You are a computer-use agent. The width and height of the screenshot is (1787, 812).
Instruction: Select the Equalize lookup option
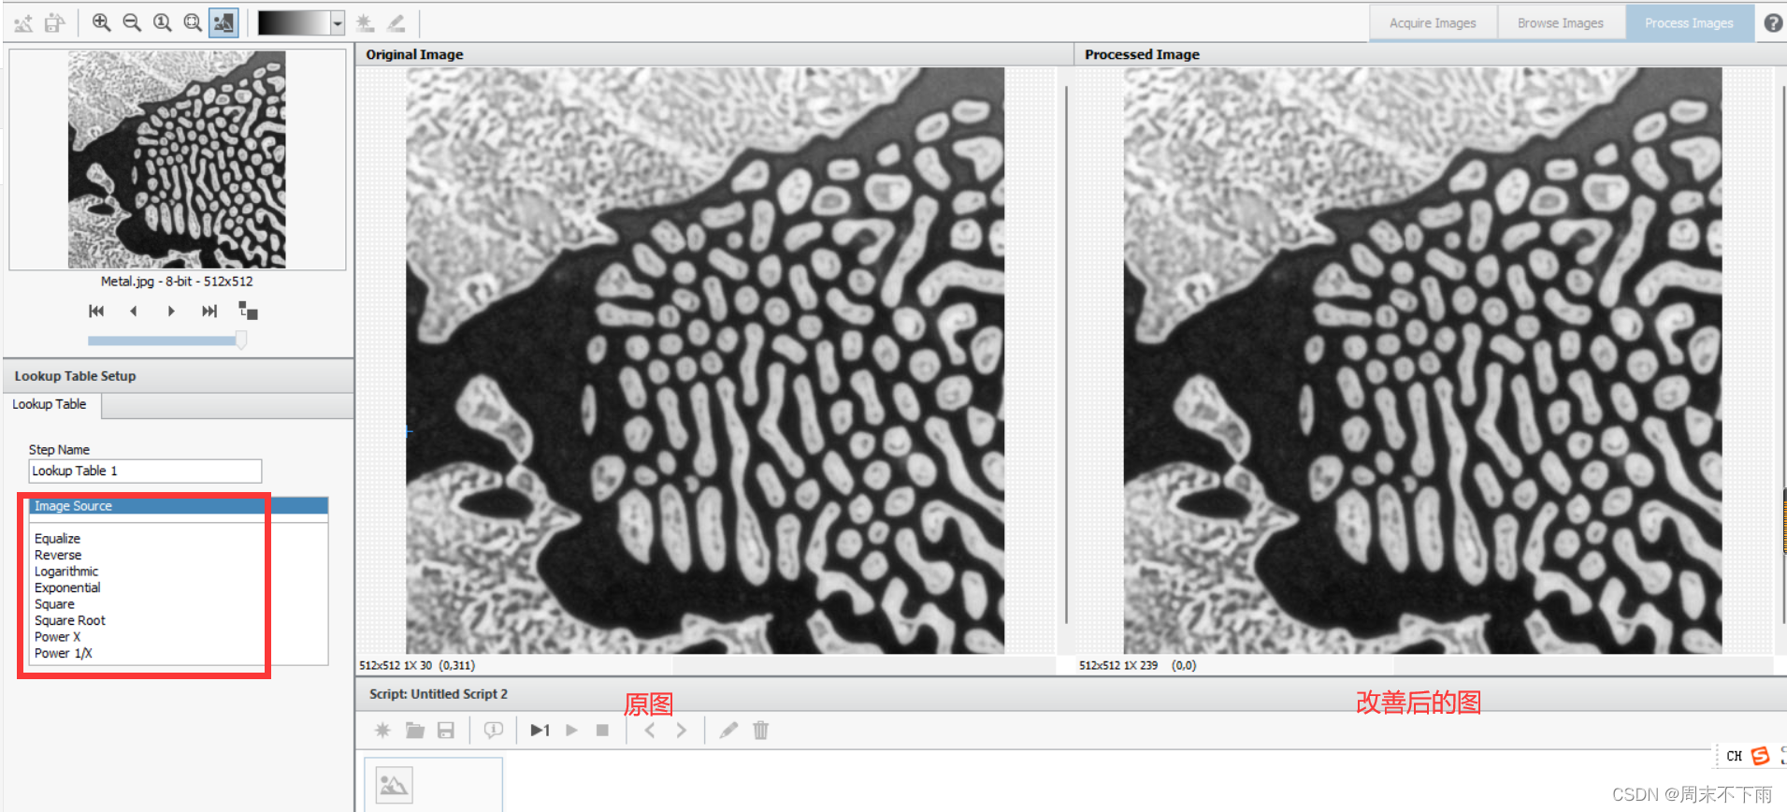(x=57, y=539)
